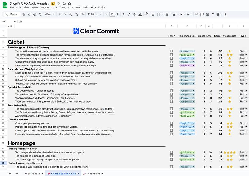Image resolution: width=249 pixels, height=176 pixels.
Task: Click the add new sheet plus button
Action: [x=9, y=174]
